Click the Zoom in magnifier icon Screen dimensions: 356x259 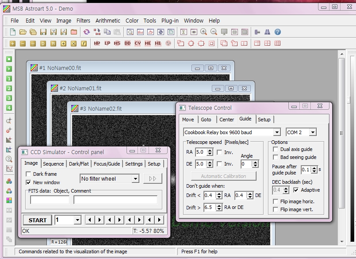pos(203,32)
